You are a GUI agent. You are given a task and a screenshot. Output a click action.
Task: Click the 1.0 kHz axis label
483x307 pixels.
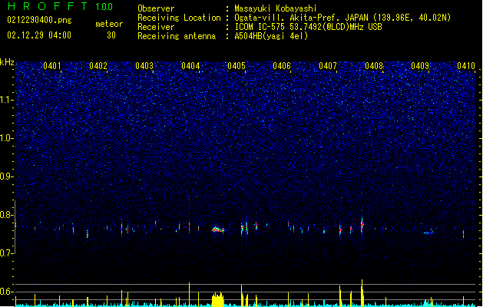coord(7,138)
